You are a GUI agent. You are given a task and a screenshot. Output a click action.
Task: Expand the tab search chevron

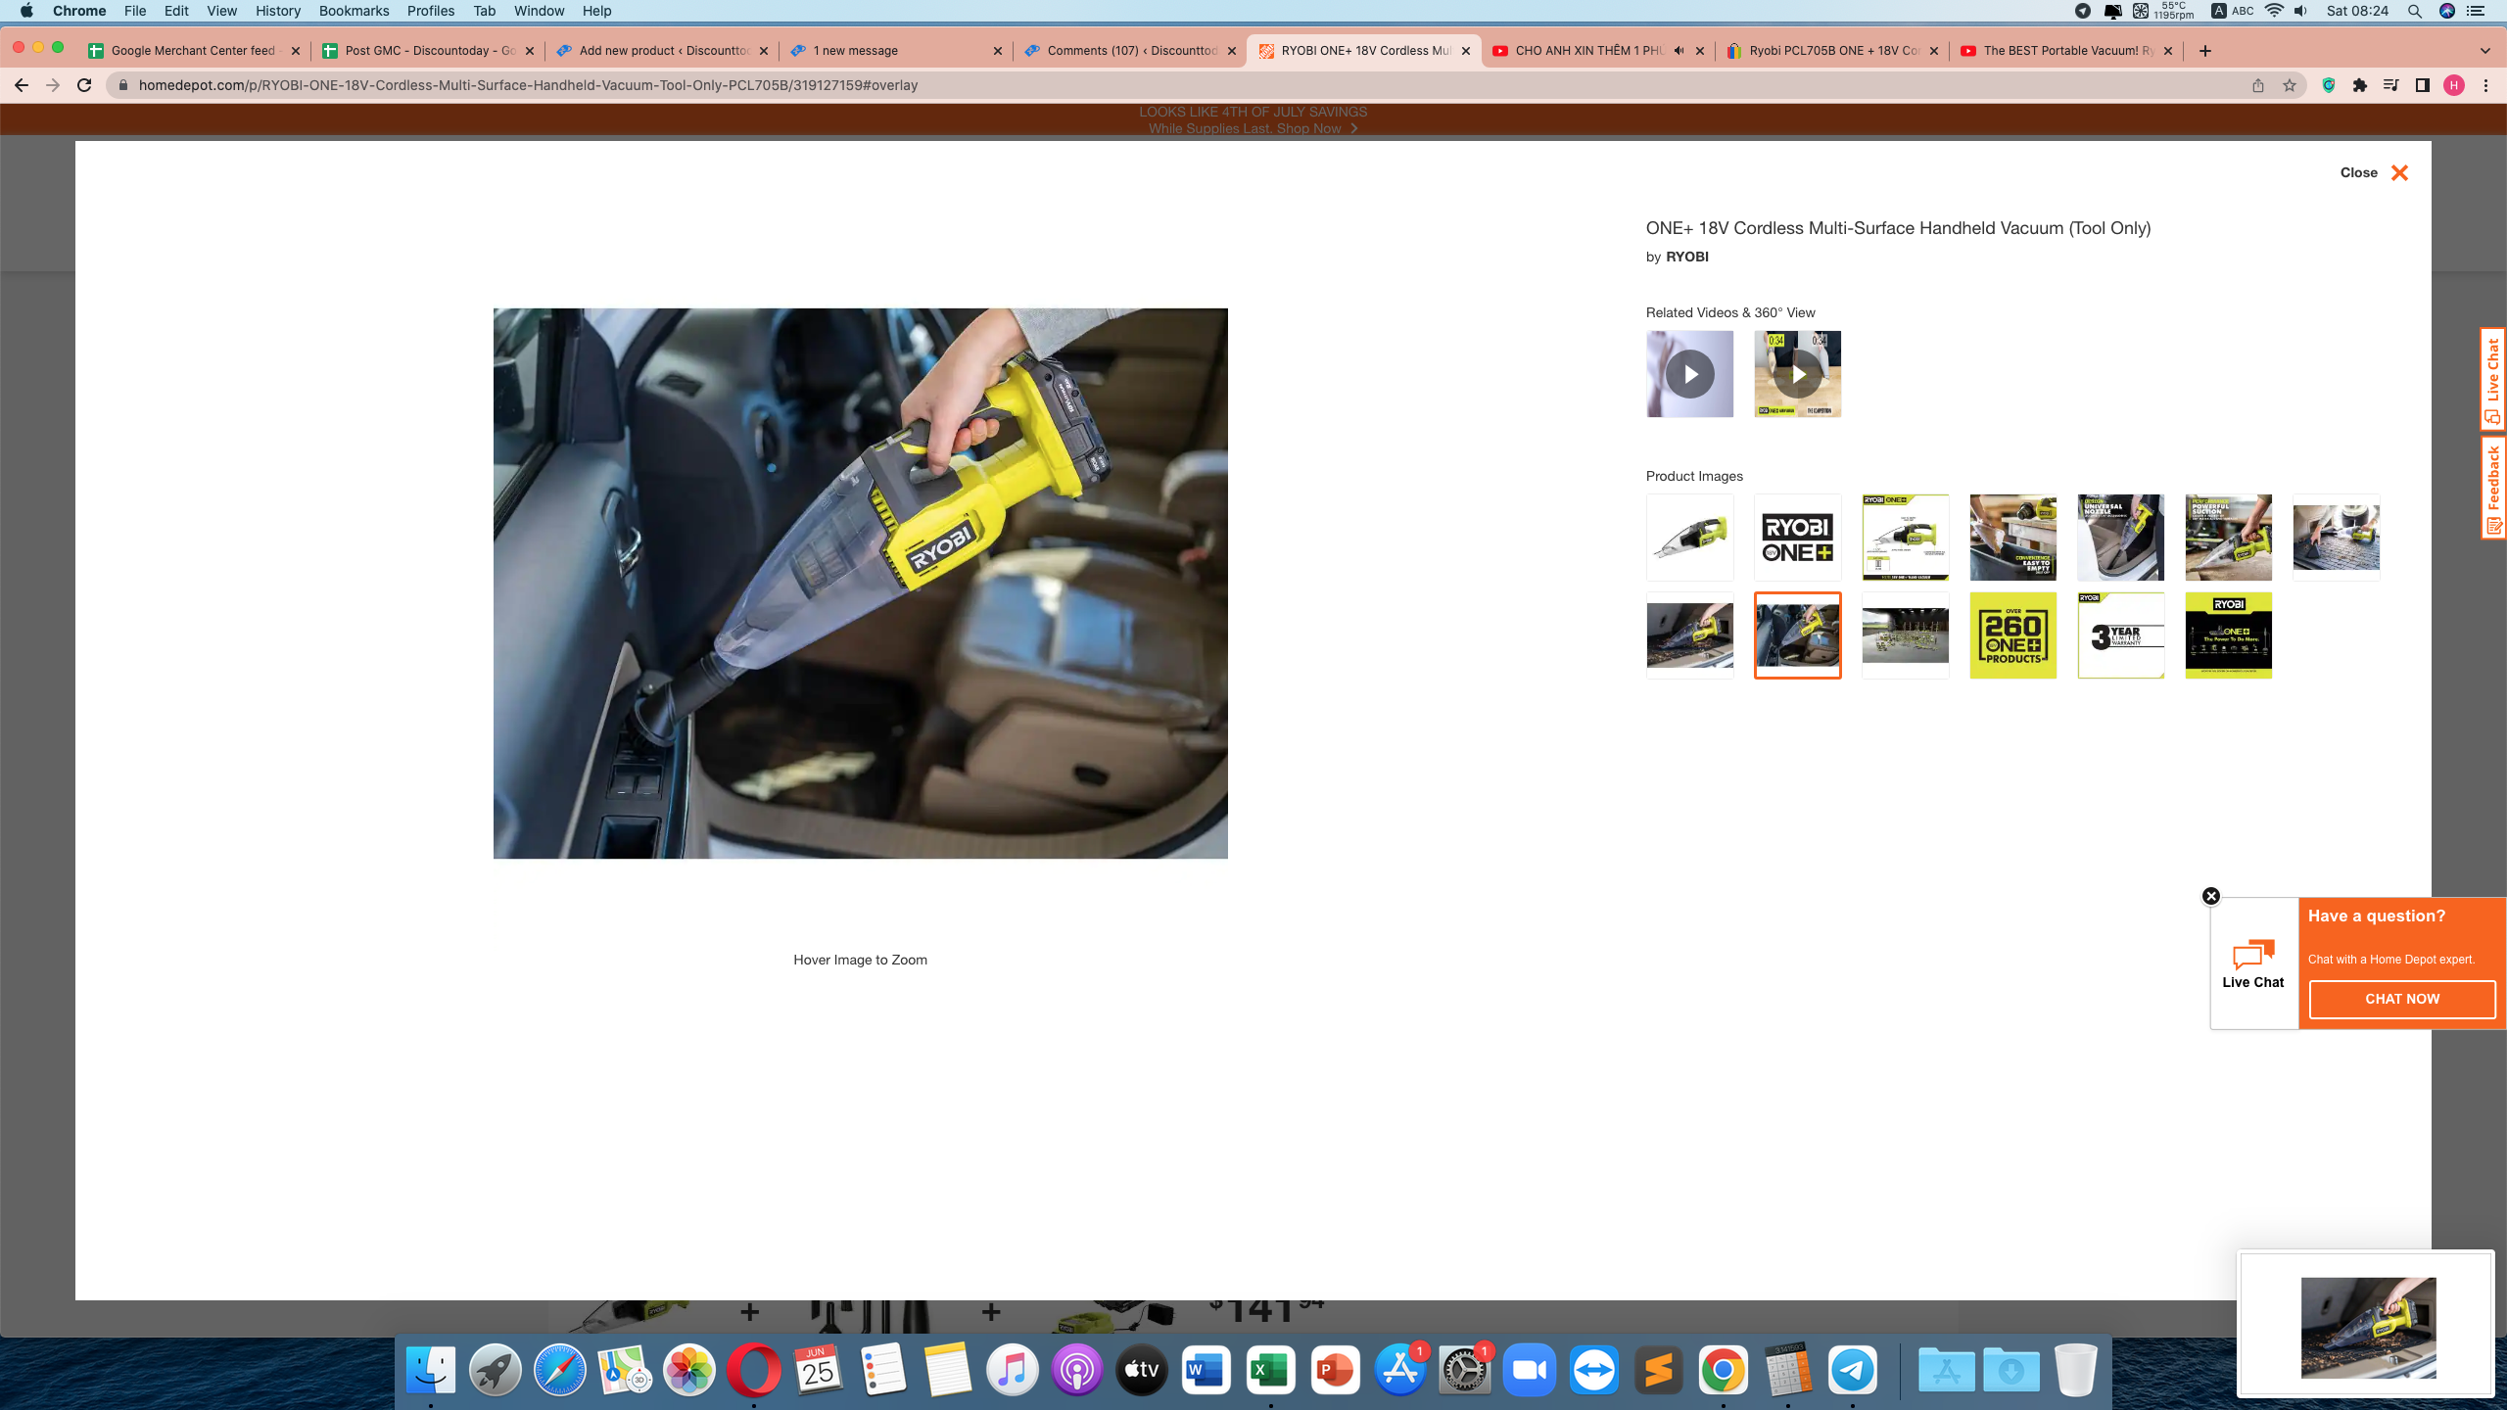[x=2484, y=51]
